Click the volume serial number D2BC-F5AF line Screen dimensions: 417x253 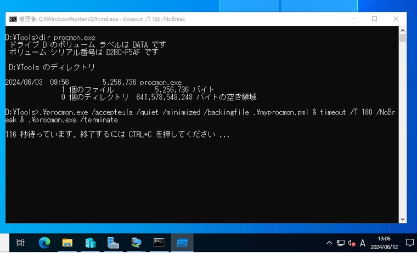(84, 52)
